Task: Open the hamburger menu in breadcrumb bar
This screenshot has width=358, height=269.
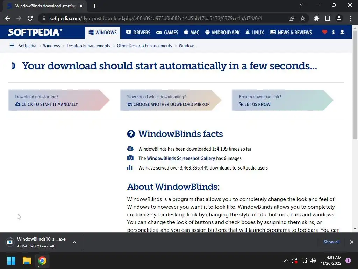Action: (12, 46)
